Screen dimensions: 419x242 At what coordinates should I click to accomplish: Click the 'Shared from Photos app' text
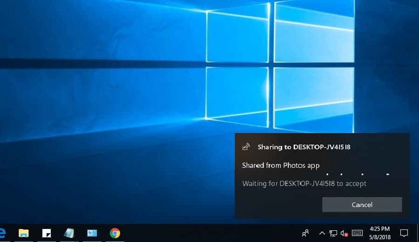[x=281, y=166]
